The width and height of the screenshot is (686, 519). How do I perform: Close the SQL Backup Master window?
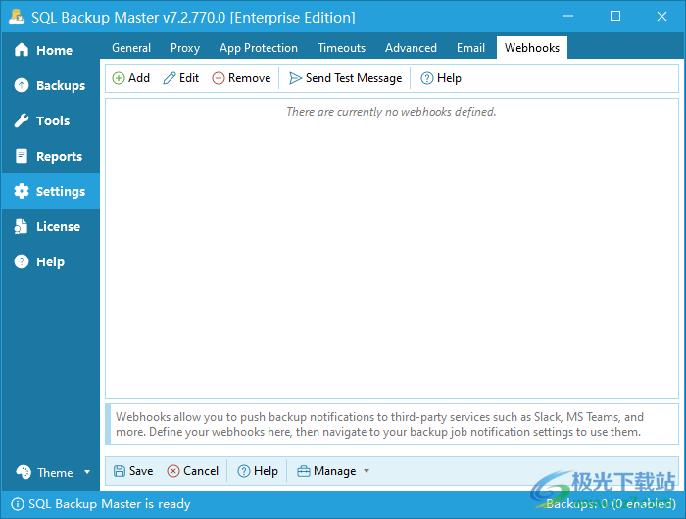click(661, 17)
